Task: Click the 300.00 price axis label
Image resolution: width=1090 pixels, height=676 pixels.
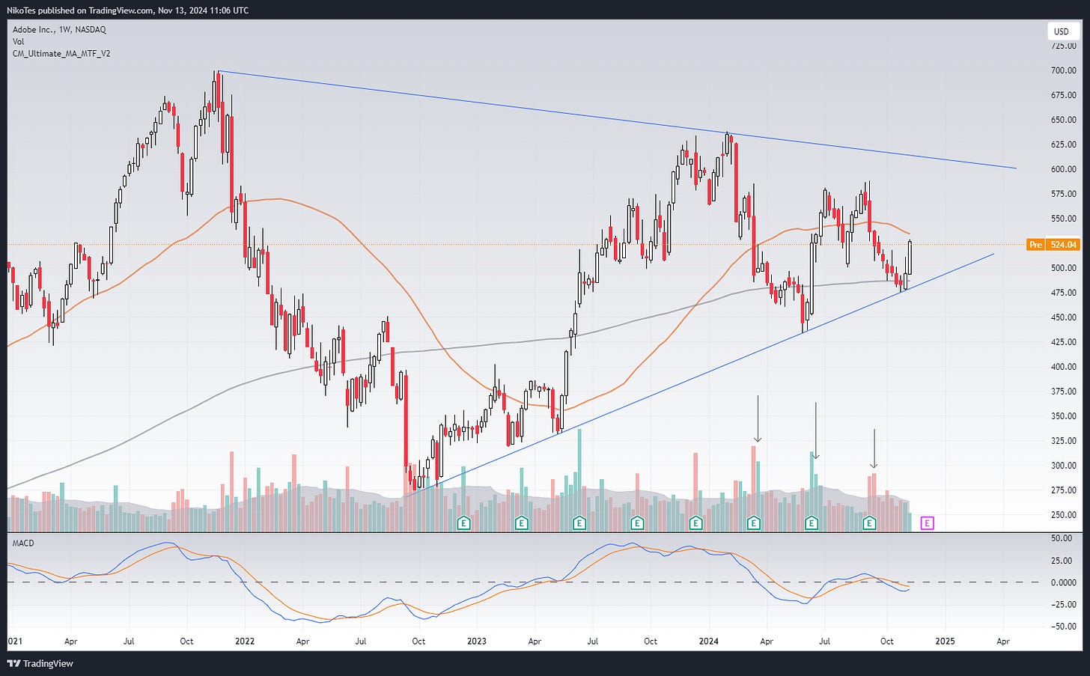Action: point(1063,466)
